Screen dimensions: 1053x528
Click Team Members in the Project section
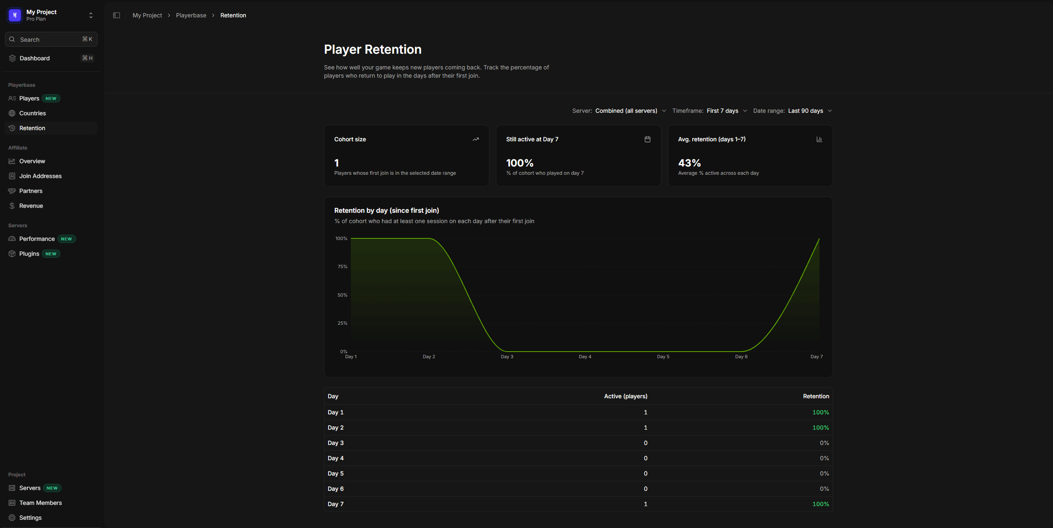40,503
